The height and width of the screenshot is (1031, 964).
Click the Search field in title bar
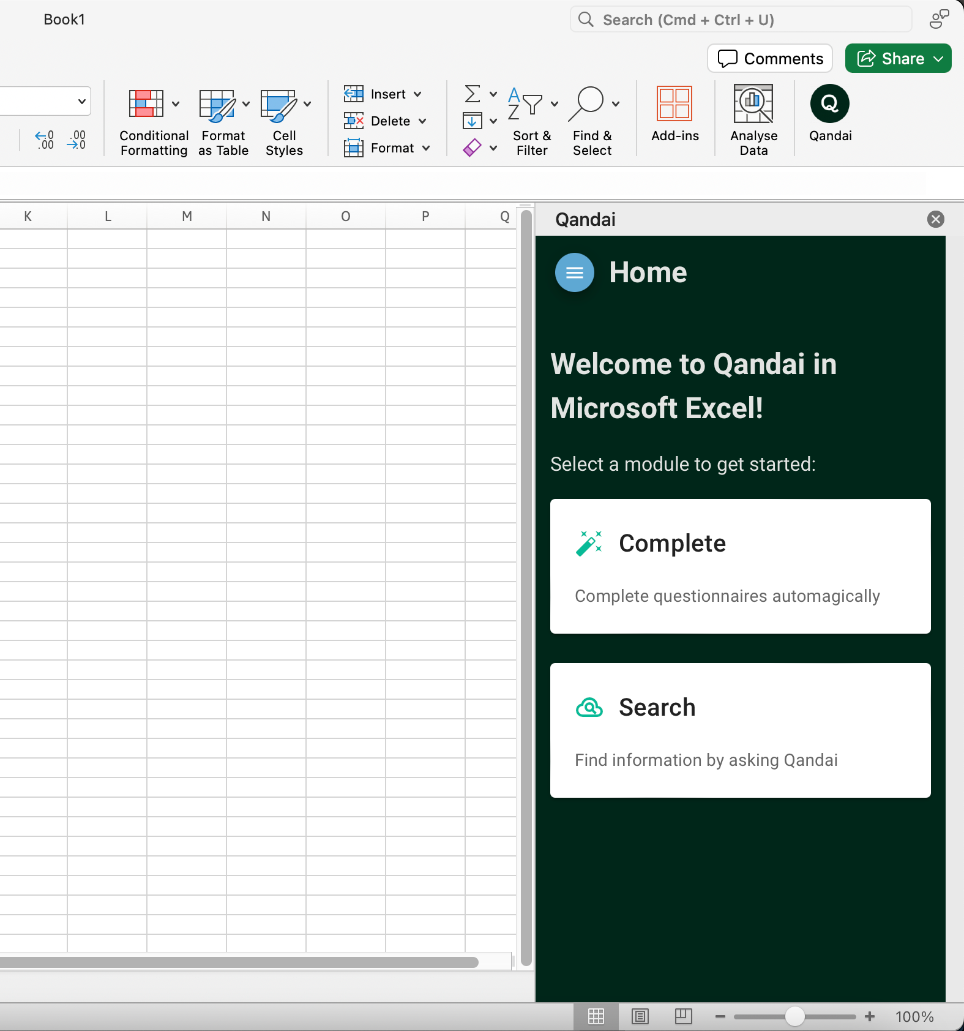(741, 20)
